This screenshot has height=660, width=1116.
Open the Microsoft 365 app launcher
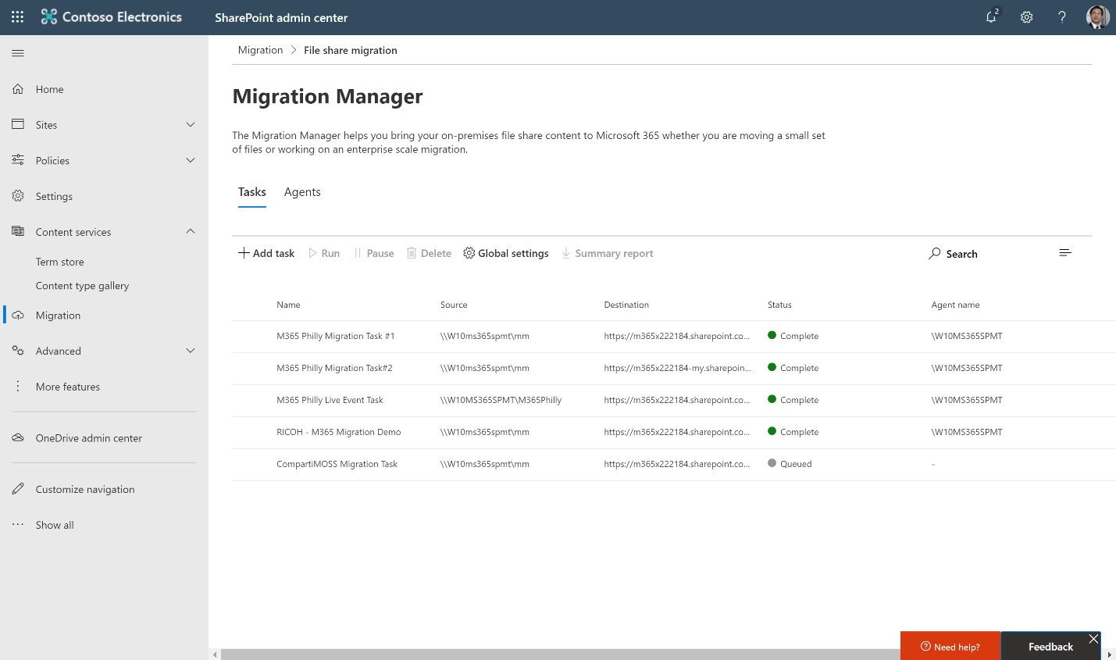tap(16, 16)
